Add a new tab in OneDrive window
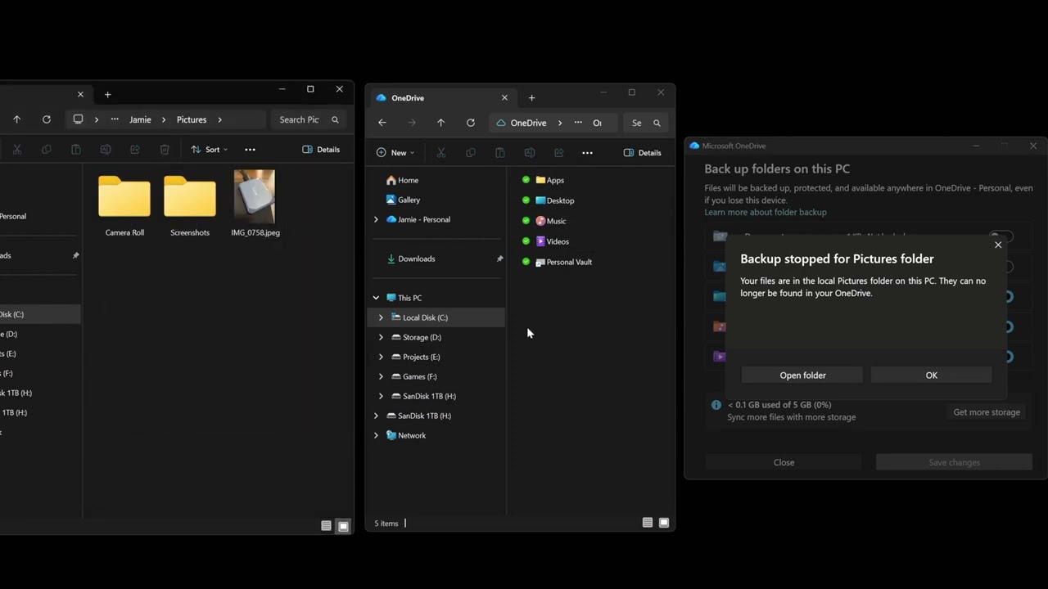The image size is (1048, 589). [x=531, y=98]
